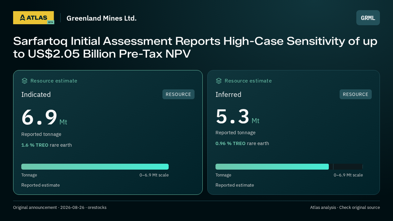Click Resource estimate label in Indicated card
Screen dimensions: 393x221
point(54,81)
